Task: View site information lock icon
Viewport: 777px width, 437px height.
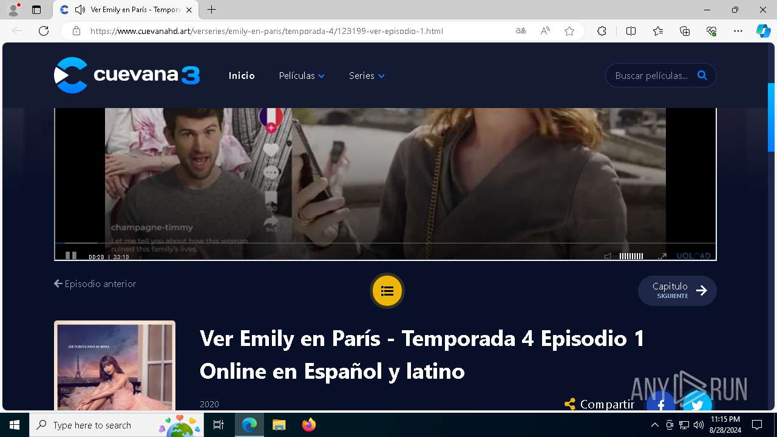Action: pyautogui.click(x=76, y=31)
